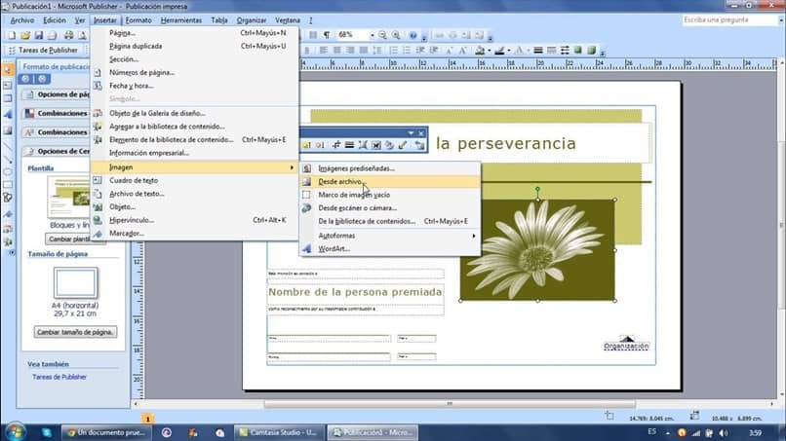
Task: Expand Opciones de página section
Action: point(57,94)
